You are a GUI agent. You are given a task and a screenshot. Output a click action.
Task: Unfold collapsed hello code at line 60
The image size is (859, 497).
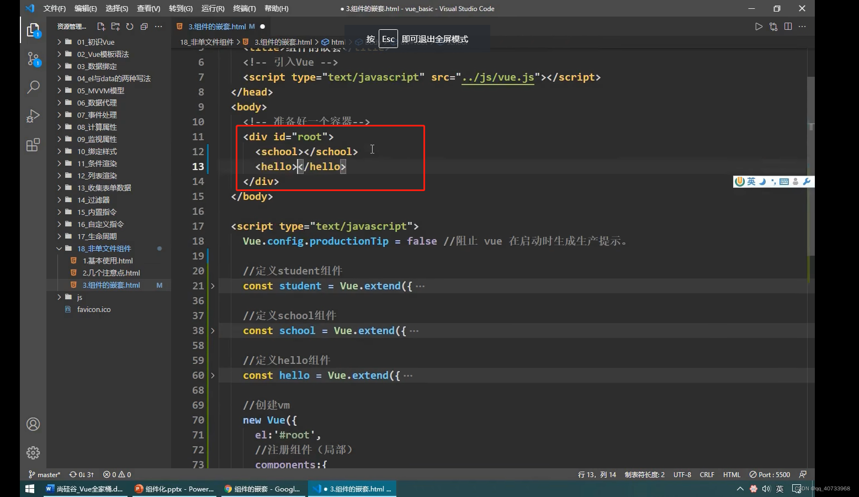tap(213, 376)
